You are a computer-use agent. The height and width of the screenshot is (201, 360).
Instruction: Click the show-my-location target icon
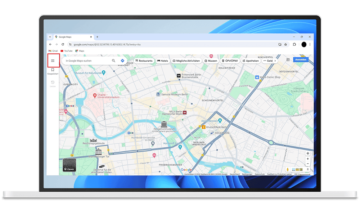(308, 153)
